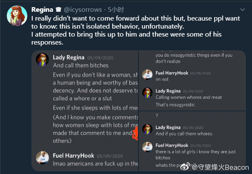Viewport: 252px width, 174px height.
Task: Open the left Discord screenshot image
Action: [85, 111]
